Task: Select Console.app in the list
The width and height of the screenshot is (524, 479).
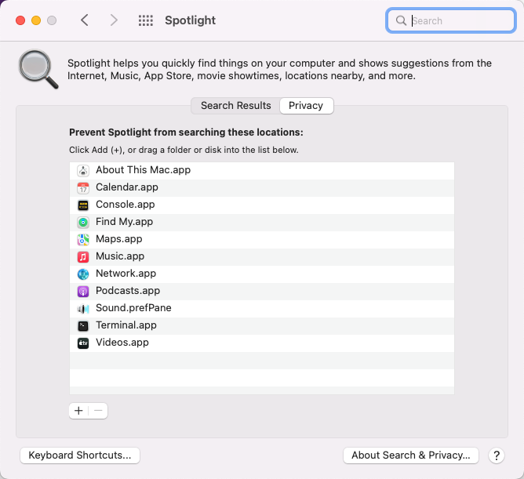Action: [126, 205]
